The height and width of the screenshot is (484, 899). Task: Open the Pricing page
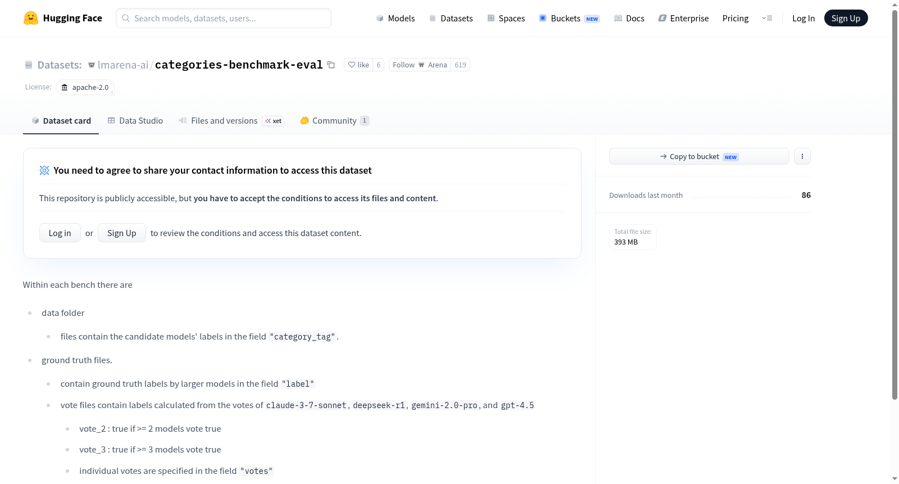735,19
